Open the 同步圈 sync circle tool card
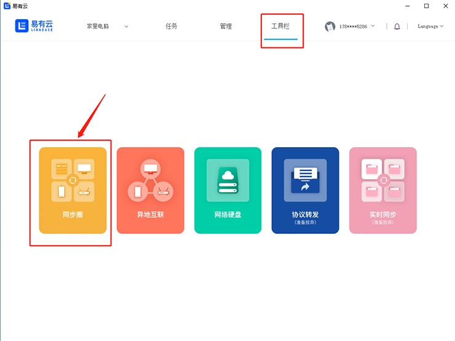The image size is (455, 341). click(x=73, y=190)
